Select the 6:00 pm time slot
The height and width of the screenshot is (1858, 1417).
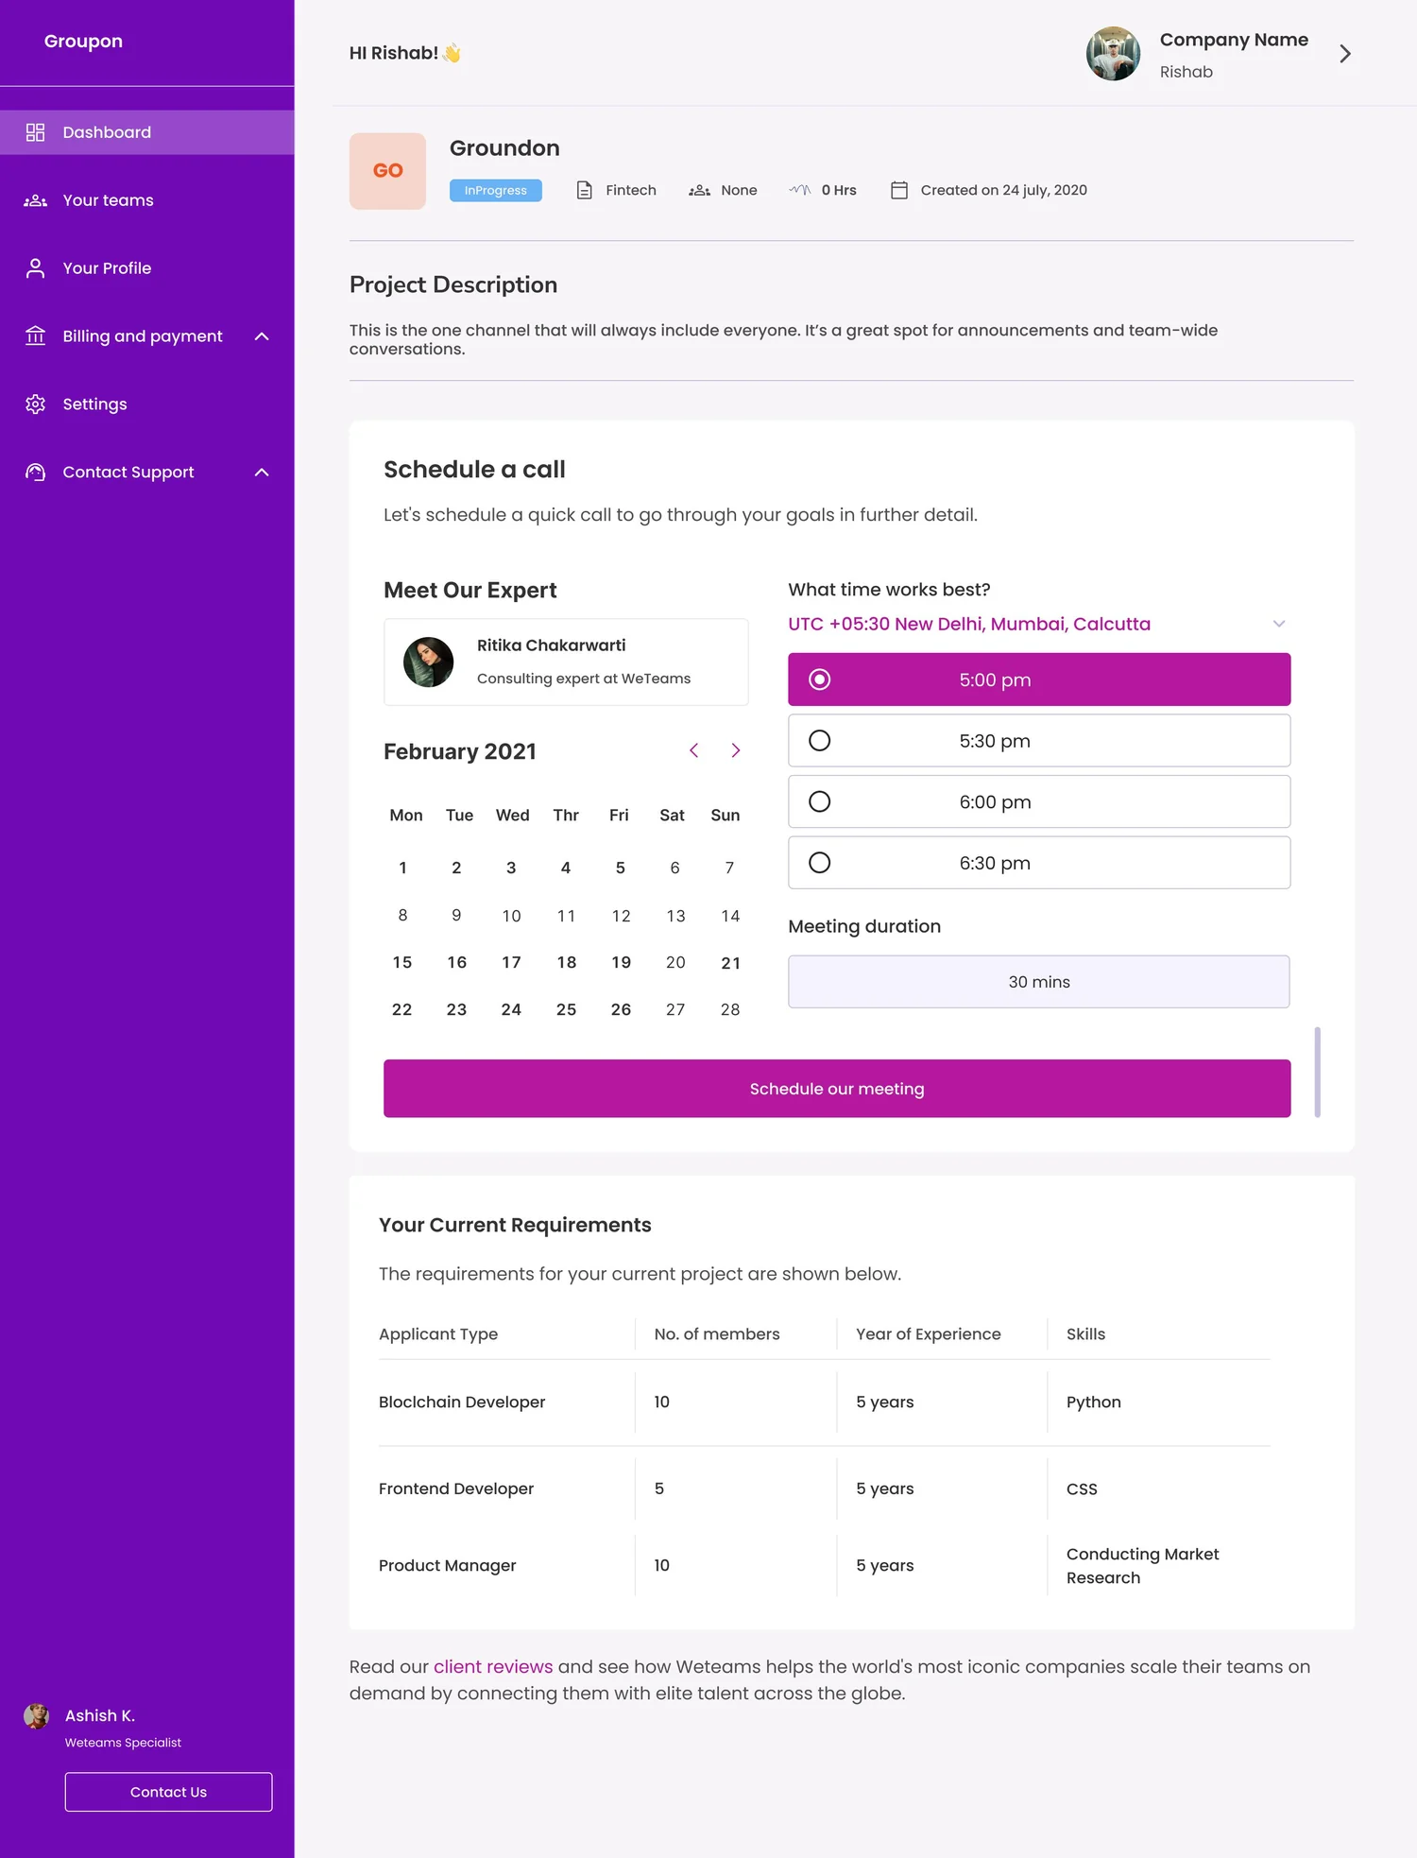1039,801
